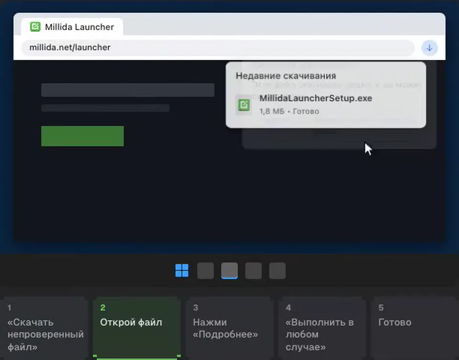The image size is (459, 360).
Task: Click the Millida Launcher tab favicon
Action: [35, 27]
